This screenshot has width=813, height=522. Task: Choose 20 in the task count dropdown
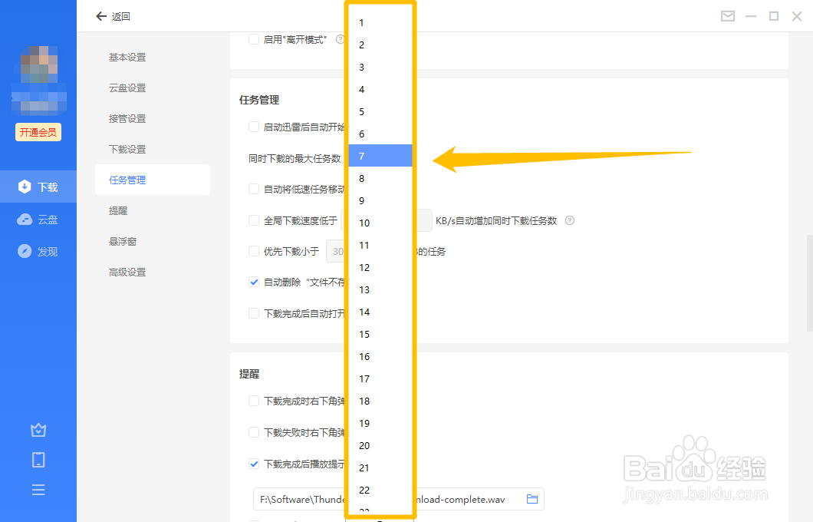coord(380,446)
